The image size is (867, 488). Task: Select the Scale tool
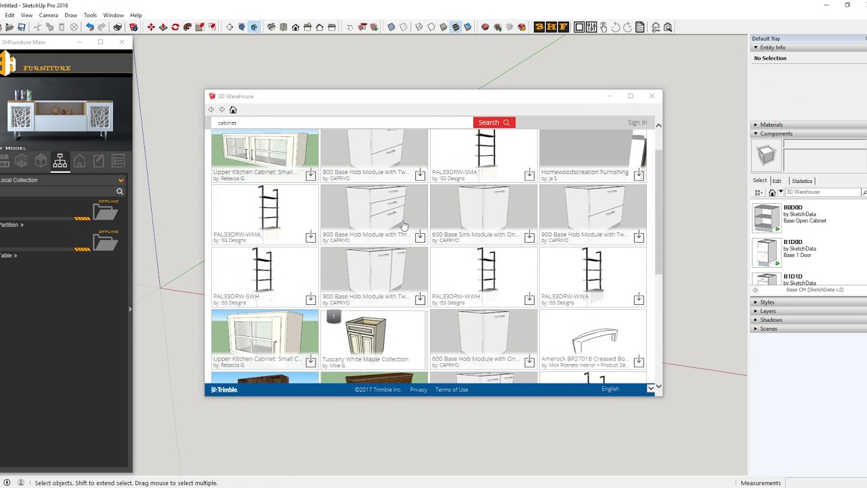pyautogui.click(x=200, y=27)
